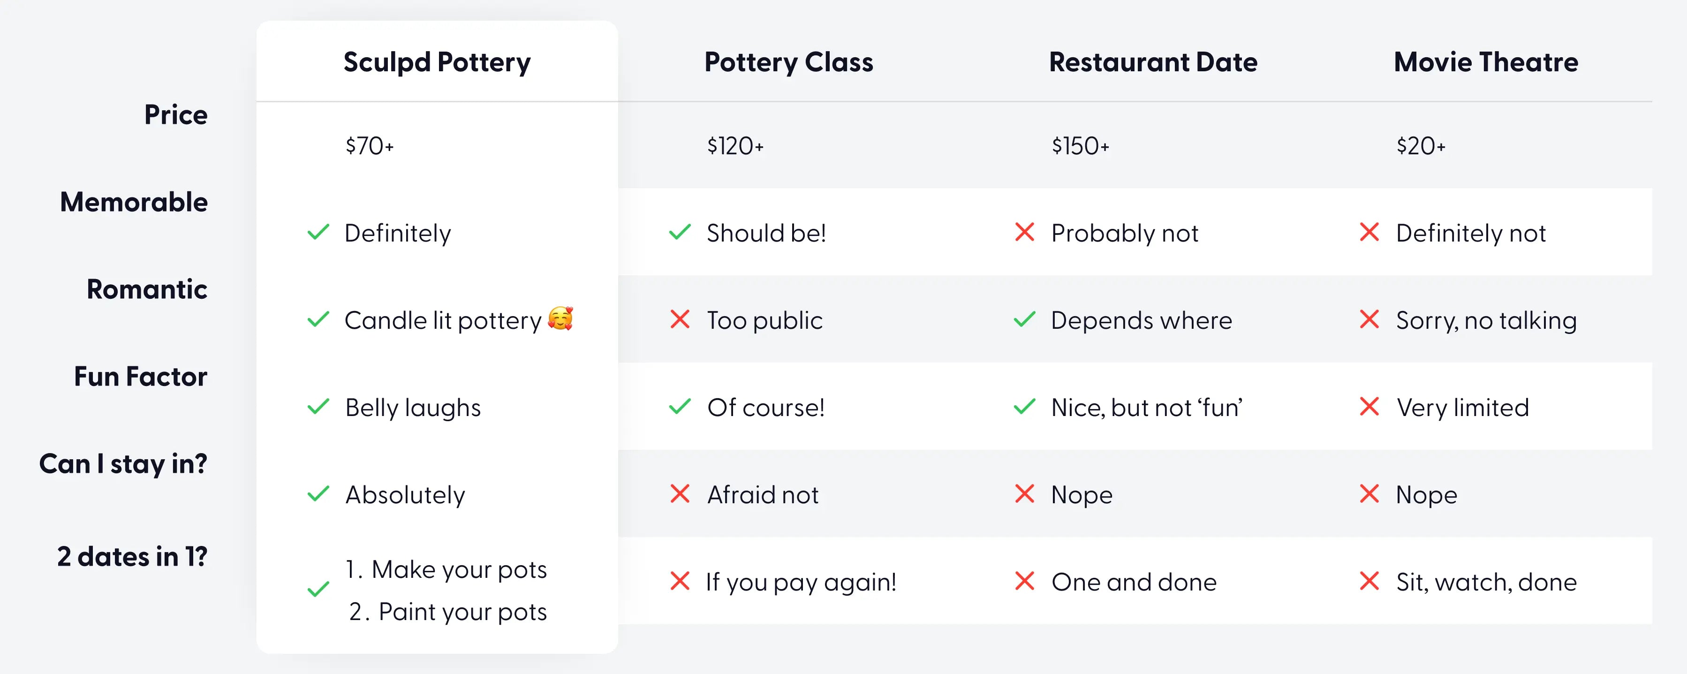Click the If you pay again! text
Viewport: 1687px width, 674px height.
coord(801,582)
